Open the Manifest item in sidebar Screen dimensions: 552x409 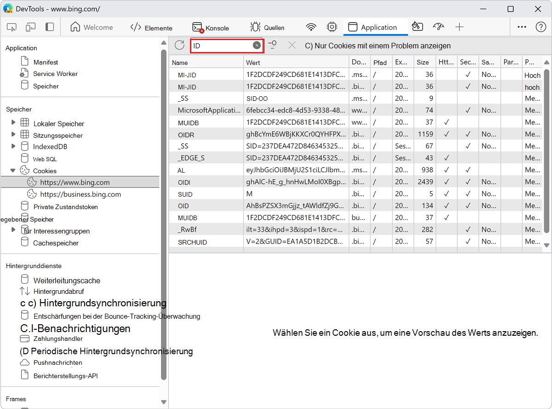(x=46, y=62)
